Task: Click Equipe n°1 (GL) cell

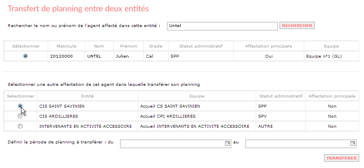Action: coord(332,56)
